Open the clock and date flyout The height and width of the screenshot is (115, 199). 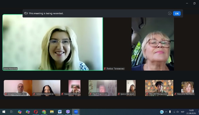pyautogui.click(x=191, y=112)
